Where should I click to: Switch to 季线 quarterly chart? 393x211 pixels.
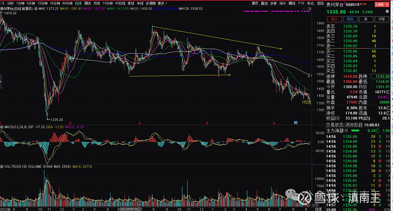(131, 3)
